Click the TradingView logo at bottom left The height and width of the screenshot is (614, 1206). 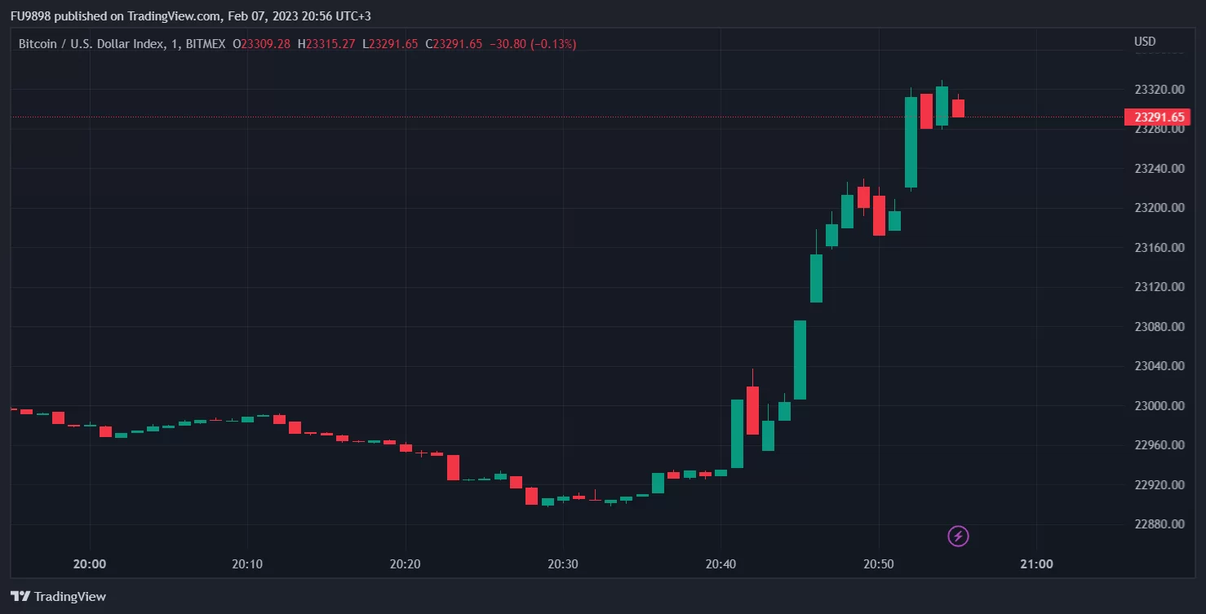58,596
